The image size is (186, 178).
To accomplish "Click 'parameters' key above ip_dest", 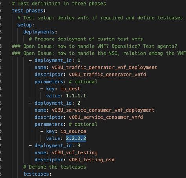I will tap(49, 82).
